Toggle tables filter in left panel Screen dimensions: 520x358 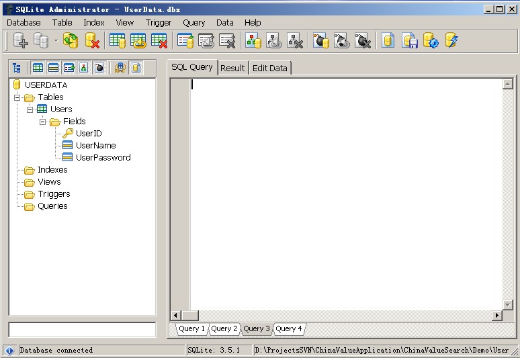click(38, 68)
